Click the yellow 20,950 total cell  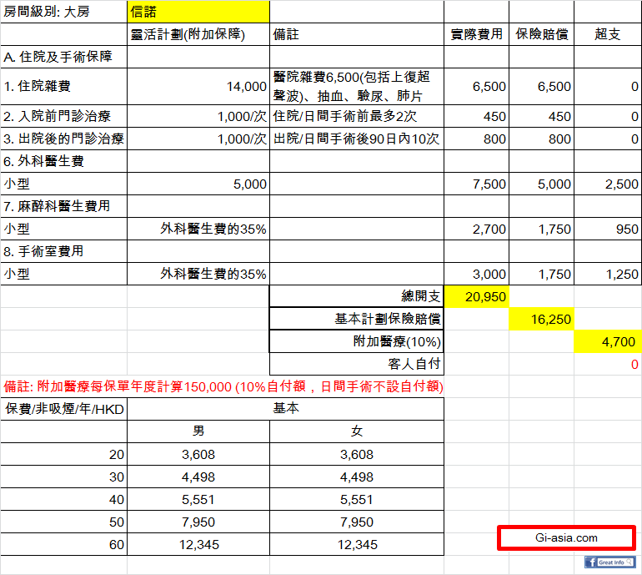pos(476,296)
